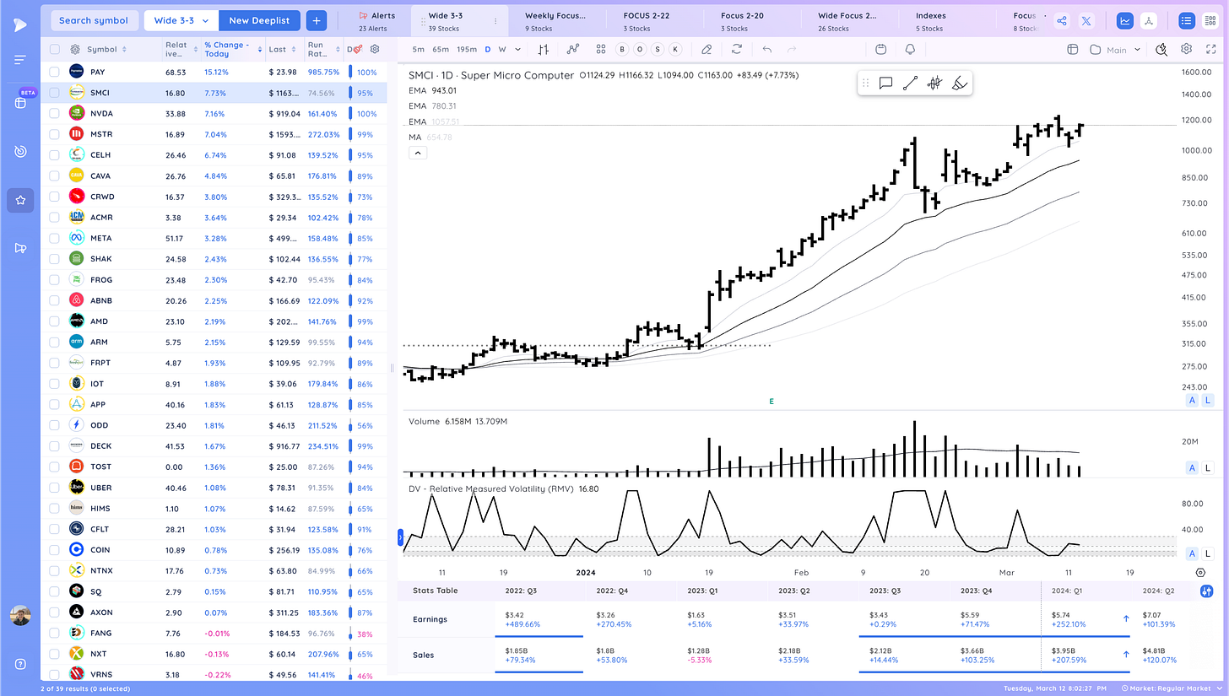The width and height of the screenshot is (1229, 696).
Task: Open the bar chart style selector
Action: tap(541, 50)
